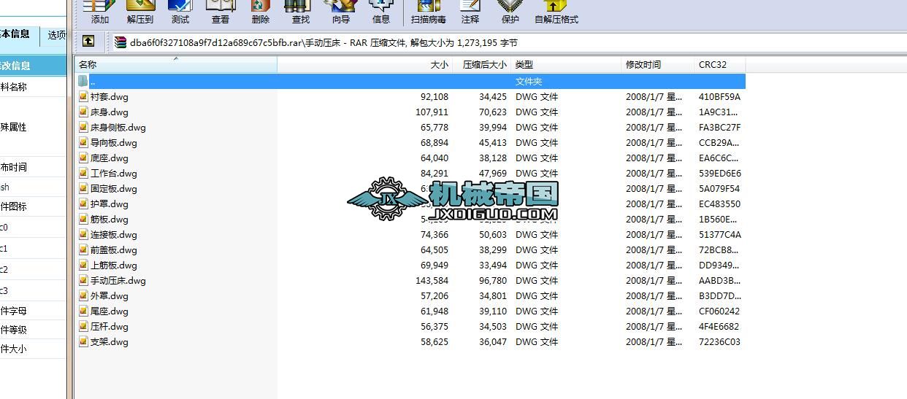The width and height of the screenshot is (907, 399).
Task: Click the 删除 (Delete) toolbar button
Action: click(261, 12)
